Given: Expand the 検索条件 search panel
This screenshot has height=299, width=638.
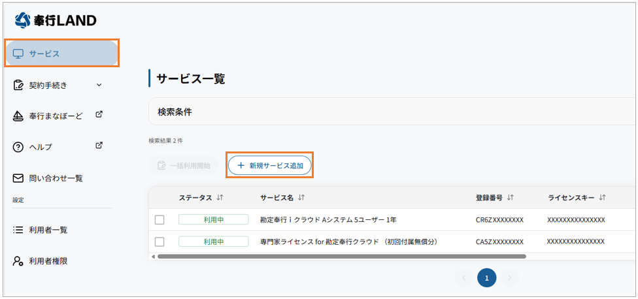Looking at the screenshot, I should pos(393,112).
